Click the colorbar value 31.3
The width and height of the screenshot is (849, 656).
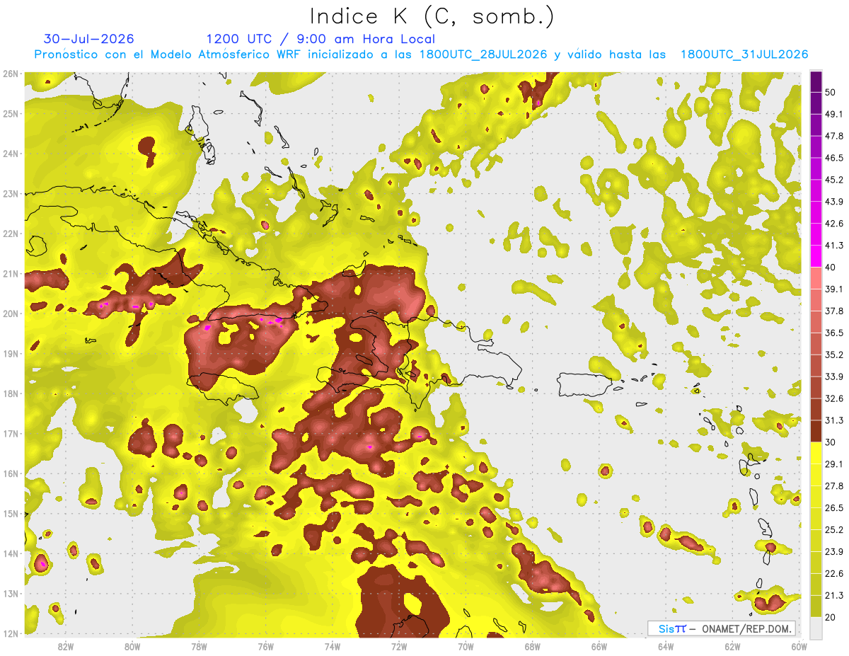(834, 420)
